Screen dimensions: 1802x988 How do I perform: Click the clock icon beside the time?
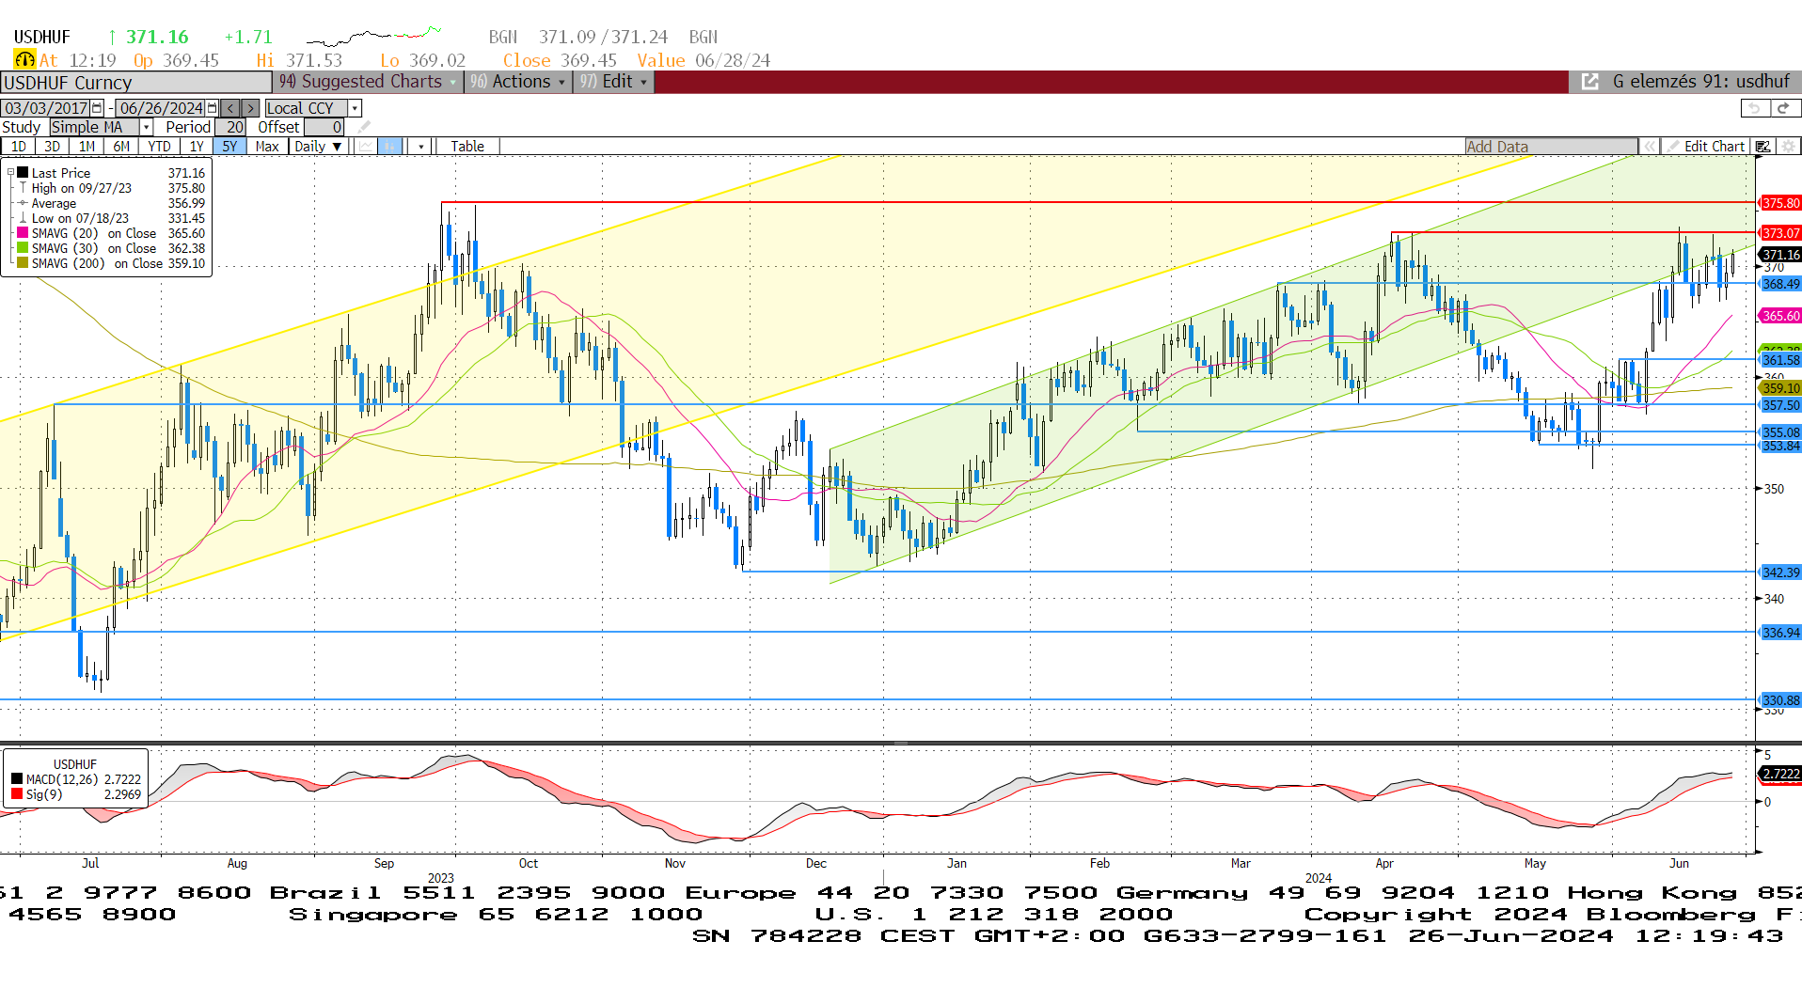(24, 59)
